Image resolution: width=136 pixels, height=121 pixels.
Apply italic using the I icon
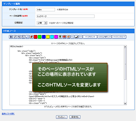click(15, 37)
